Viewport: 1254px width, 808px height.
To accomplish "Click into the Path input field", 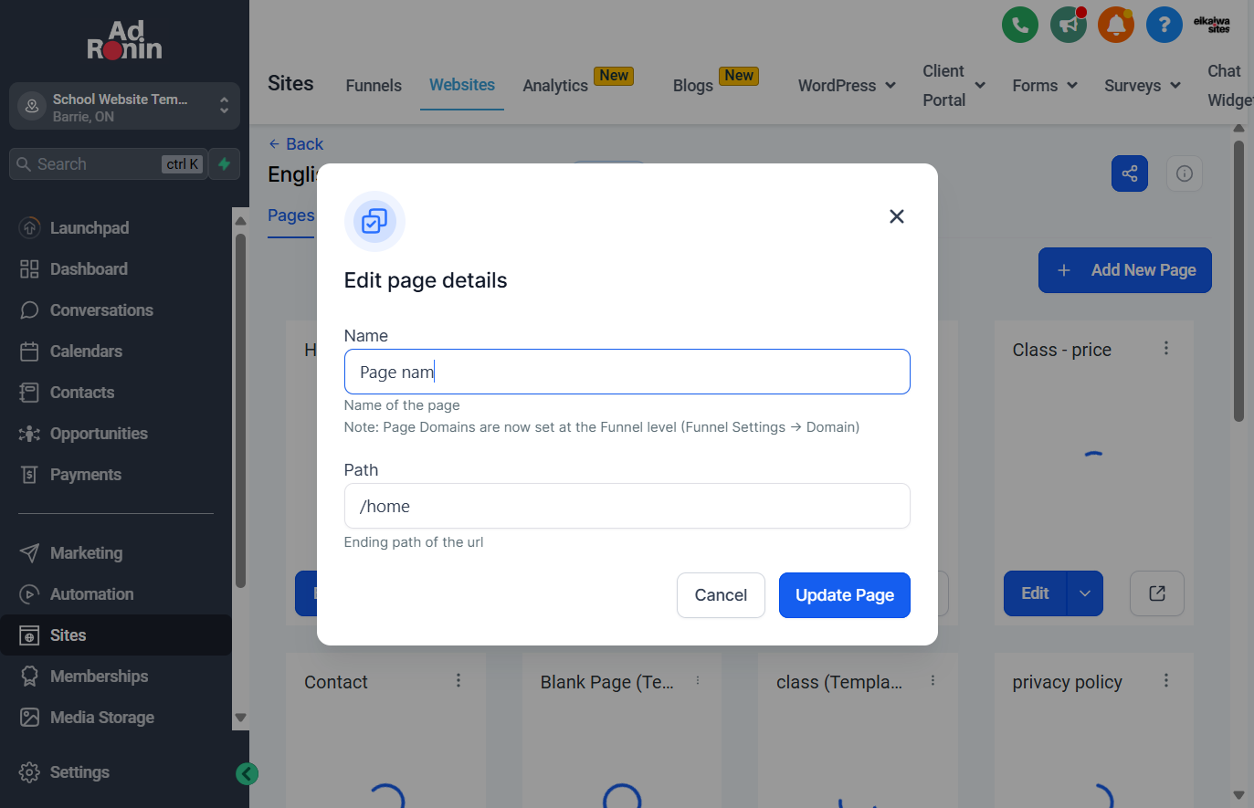I will click(627, 506).
